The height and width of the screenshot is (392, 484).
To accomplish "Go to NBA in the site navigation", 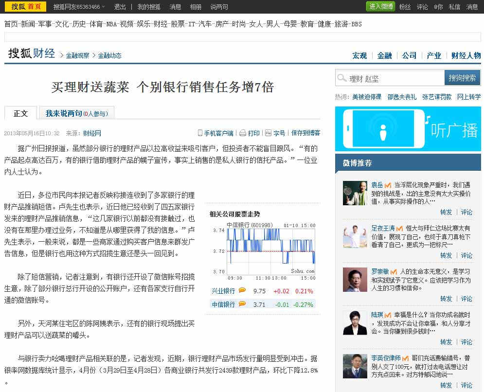I will tap(111, 24).
